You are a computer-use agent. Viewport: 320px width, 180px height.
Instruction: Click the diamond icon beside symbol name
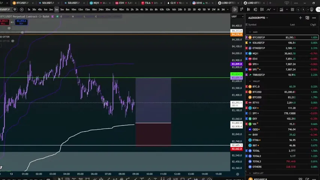[15, 9]
